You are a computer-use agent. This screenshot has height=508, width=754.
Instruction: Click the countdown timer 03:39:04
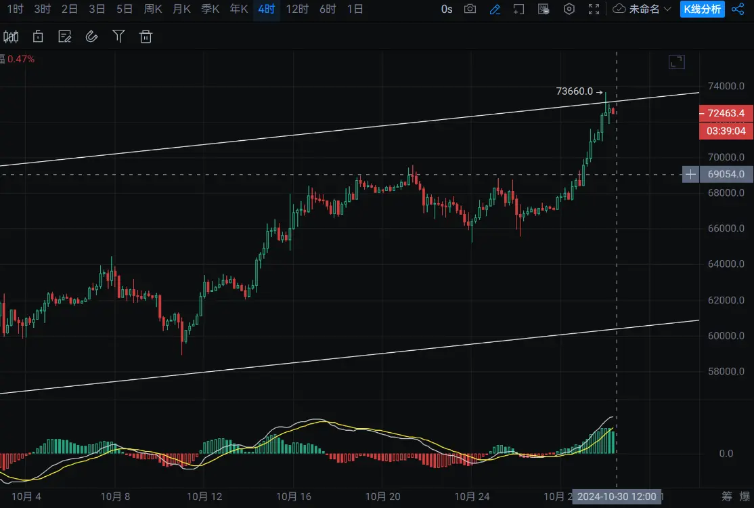[x=726, y=131]
